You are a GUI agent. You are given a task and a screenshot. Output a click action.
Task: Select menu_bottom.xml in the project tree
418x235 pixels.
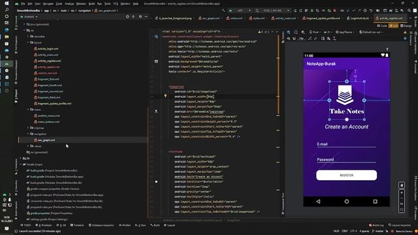click(48, 122)
